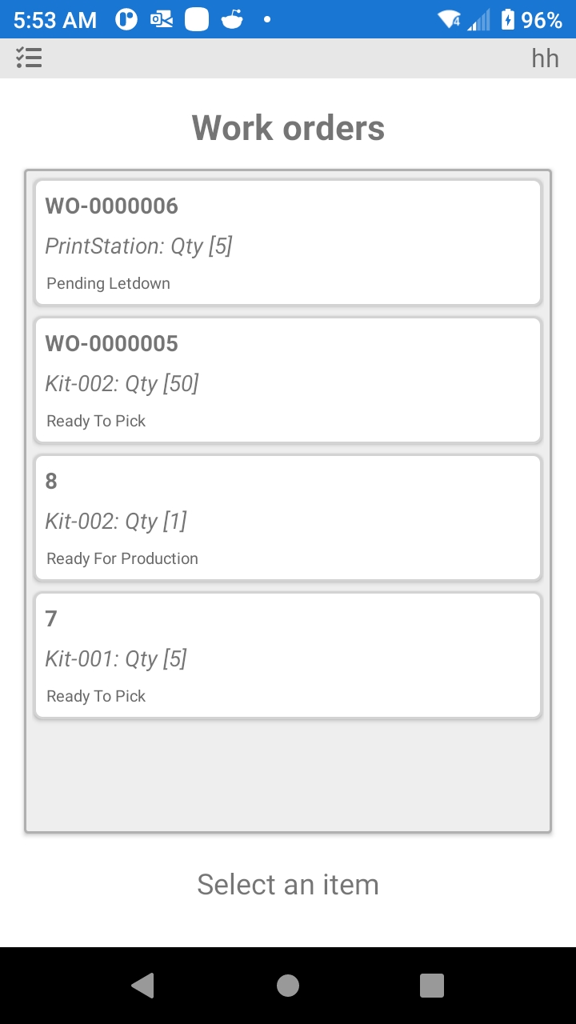Choose work order 7 Kit-001
The height and width of the screenshot is (1024, 576).
pos(288,655)
